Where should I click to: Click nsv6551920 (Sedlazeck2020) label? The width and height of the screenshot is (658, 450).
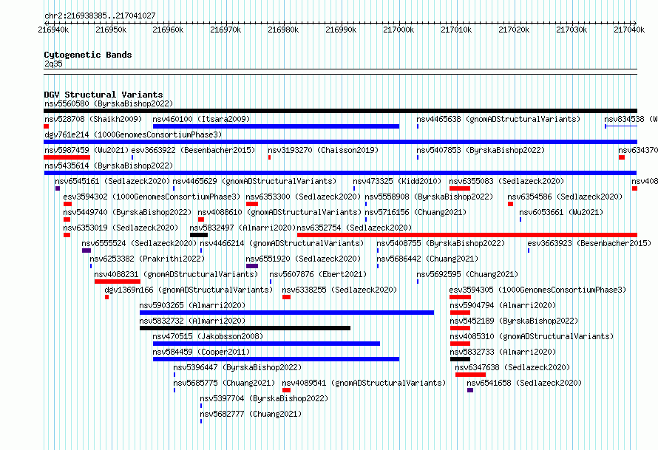[x=303, y=259]
